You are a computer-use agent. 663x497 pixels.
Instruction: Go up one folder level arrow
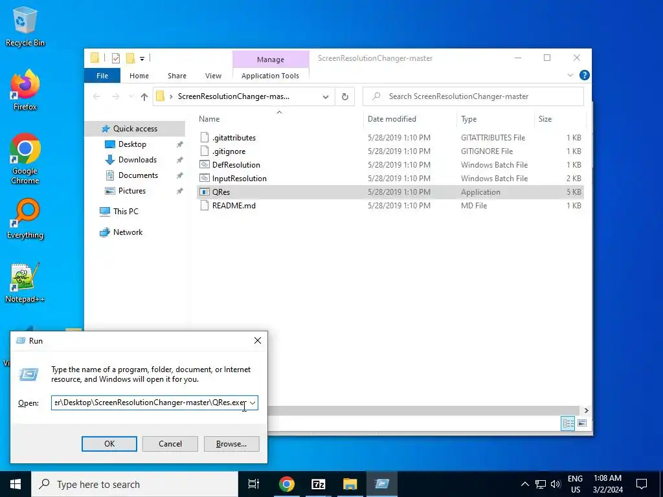coord(144,97)
